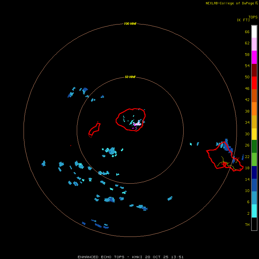Image resolution: width=259 pixels, height=259 pixels.
Task: Click the gold legend swatch near 34
Action: point(254,122)
